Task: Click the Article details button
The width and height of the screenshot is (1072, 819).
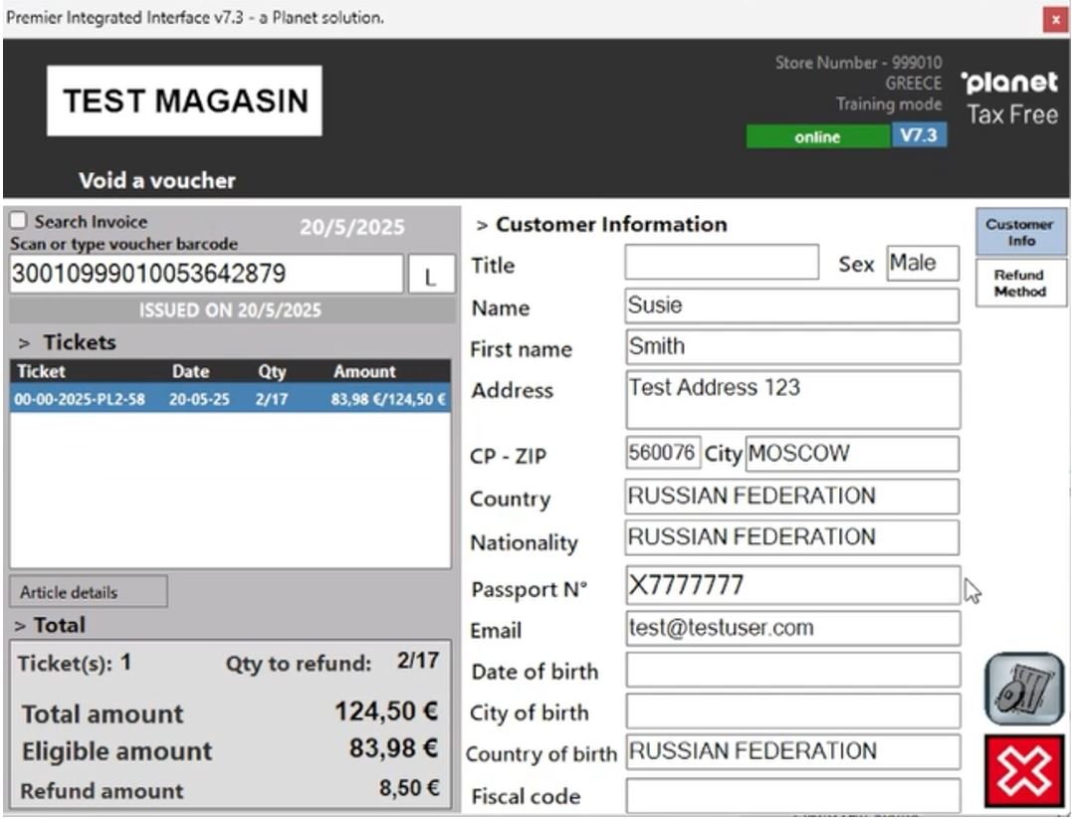Action: pos(89,592)
